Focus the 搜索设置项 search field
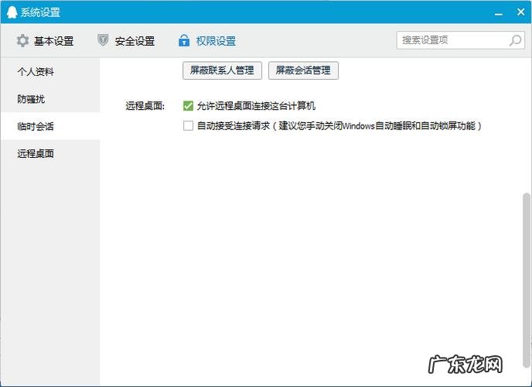532x387 pixels. [452, 40]
